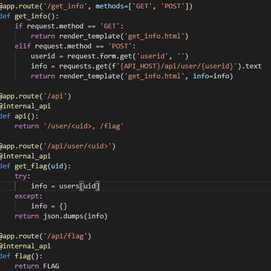Click the uid parameter of get_flag

57,166
